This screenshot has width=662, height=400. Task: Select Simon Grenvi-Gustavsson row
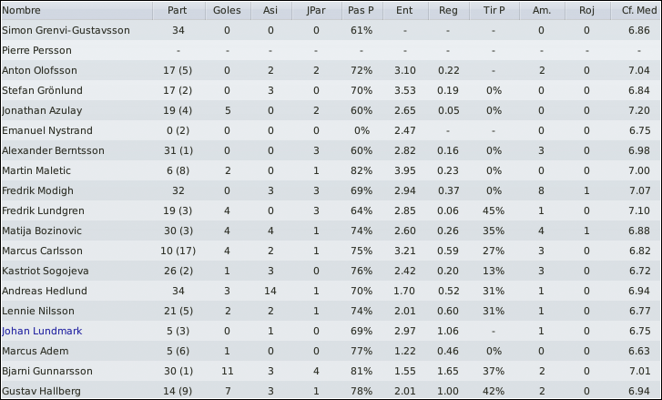tap(331, 30)
